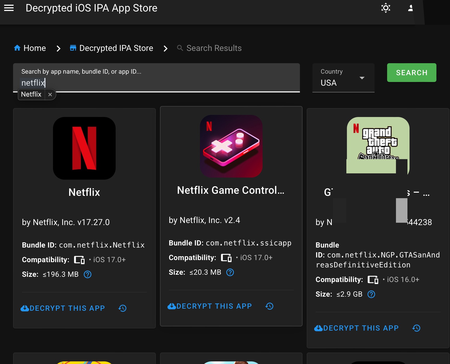Decrypt the GTA San Andreas app
This screenshot has width=450, height=364.
tap(357, 328)
